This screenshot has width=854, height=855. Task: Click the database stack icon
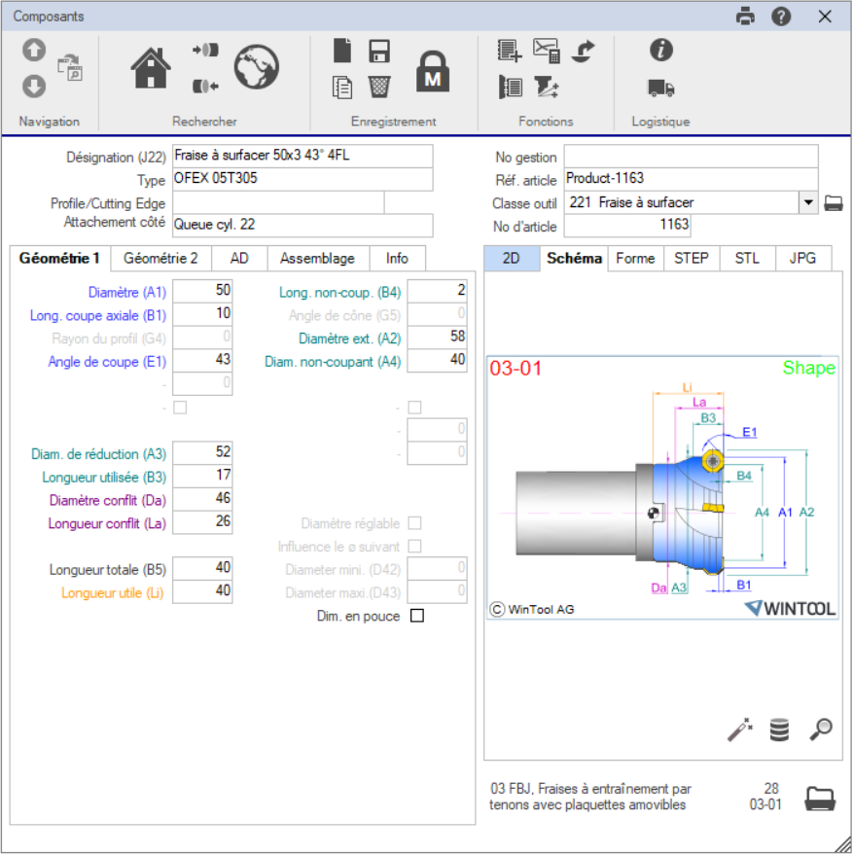779,730
